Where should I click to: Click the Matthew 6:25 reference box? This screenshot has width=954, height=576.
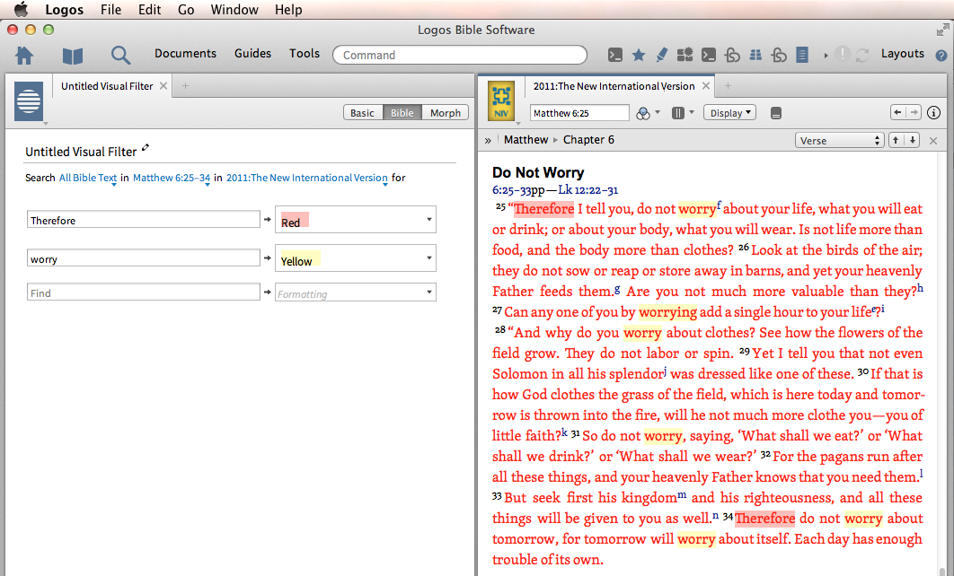(579, 113)
